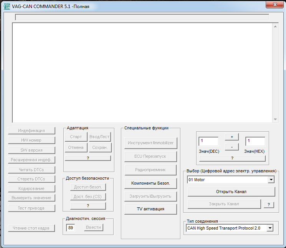This screenshot has width=286, height=248.
Task: Click the Чтение стоп кадра button
Action: (31, 228)
